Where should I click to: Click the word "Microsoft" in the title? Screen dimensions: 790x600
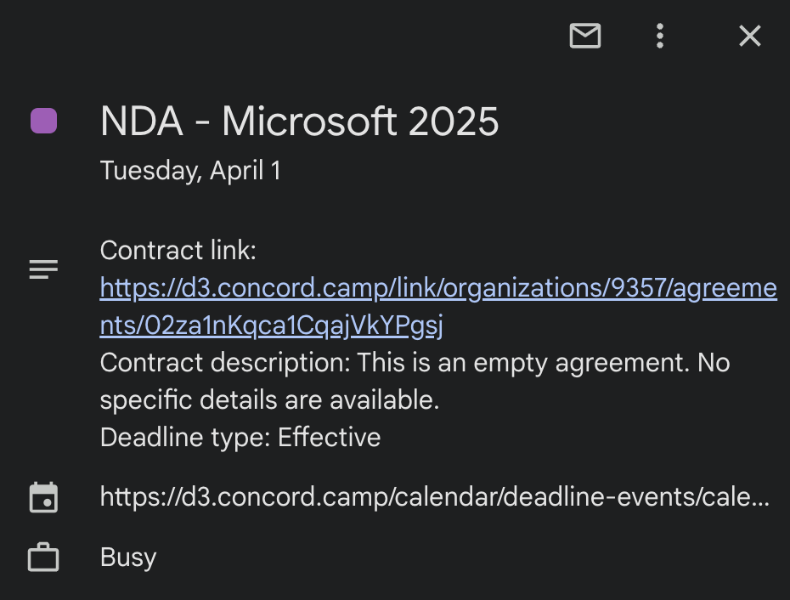click(x=309, y=122)
